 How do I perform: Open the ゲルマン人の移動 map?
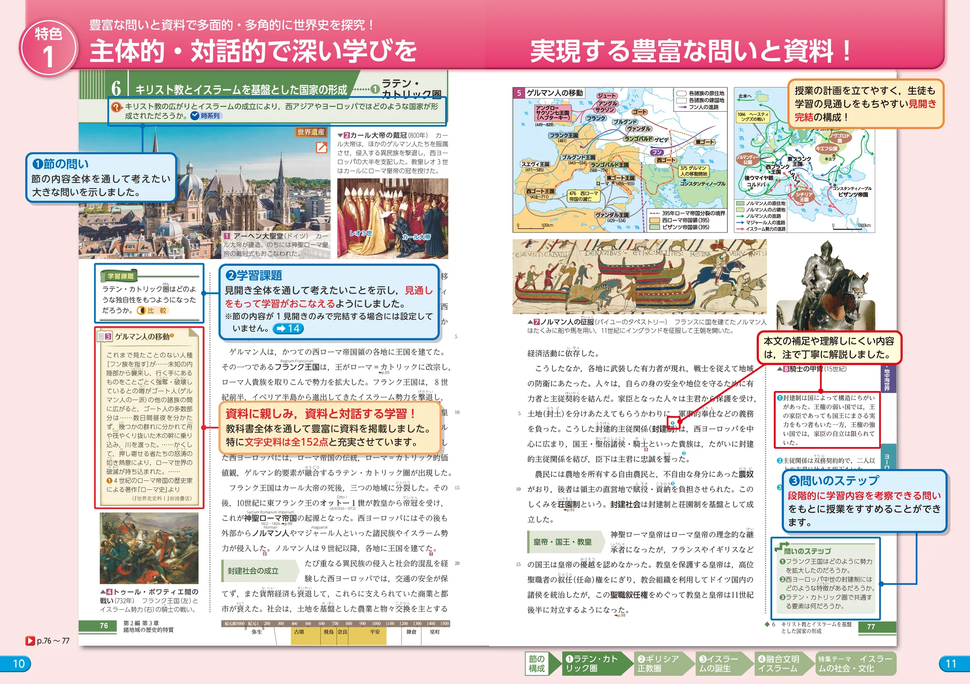point(620,160)
